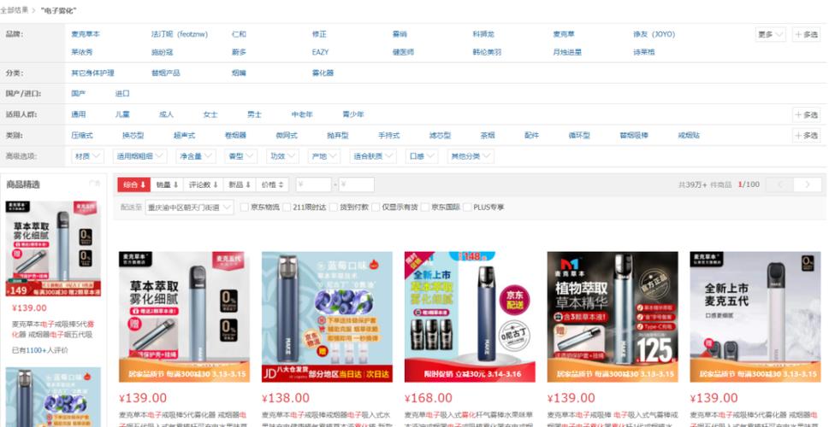829x427 pixels.
Task: Open the 商品精选 sidebar ¥139.00 product image
Action: (x=53, y=249)
